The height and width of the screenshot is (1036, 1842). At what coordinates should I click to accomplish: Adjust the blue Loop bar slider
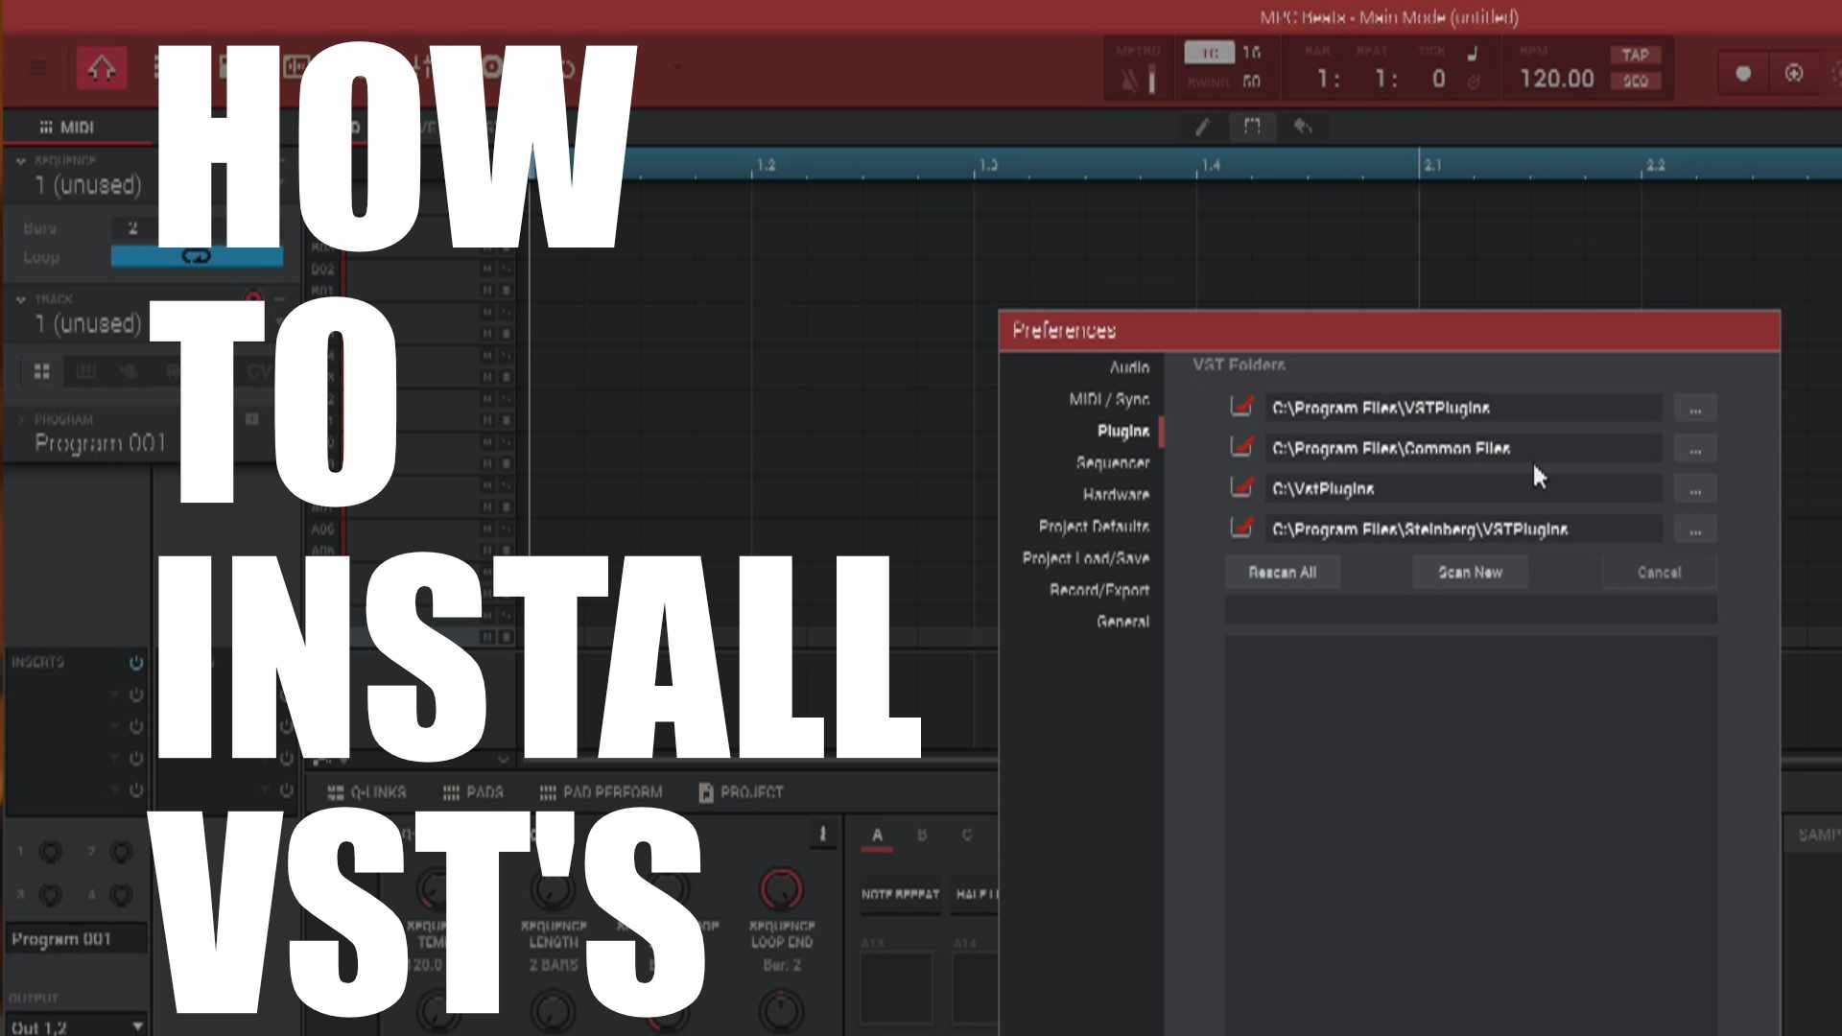197,256
